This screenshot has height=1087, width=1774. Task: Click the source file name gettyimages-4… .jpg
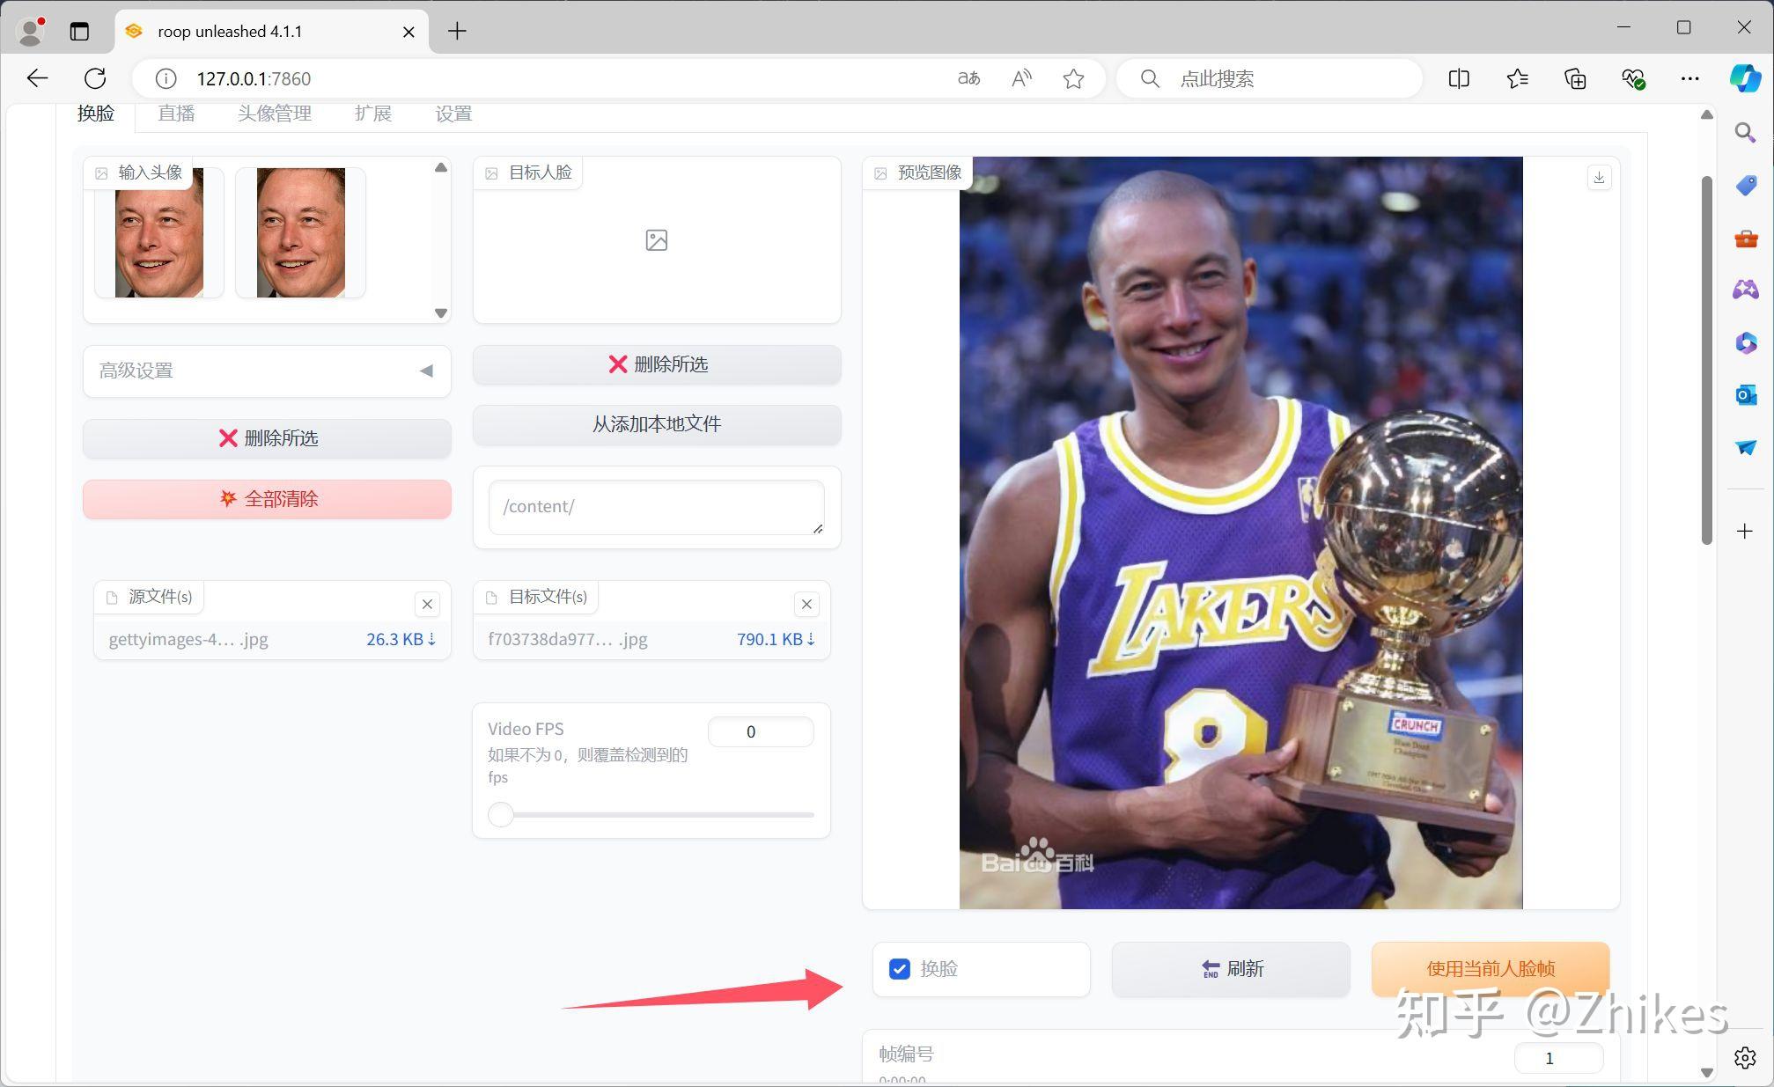(x=188, y=640)
